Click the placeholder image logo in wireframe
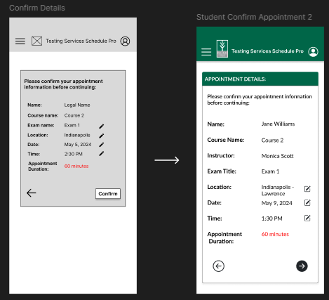 [x=36, y=41]
